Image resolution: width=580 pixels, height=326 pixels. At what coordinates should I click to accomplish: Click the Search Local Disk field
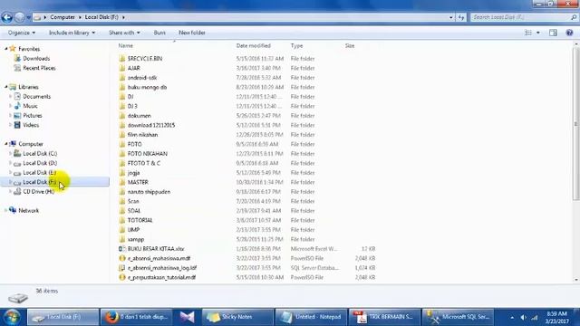click(x=521, y=17)
